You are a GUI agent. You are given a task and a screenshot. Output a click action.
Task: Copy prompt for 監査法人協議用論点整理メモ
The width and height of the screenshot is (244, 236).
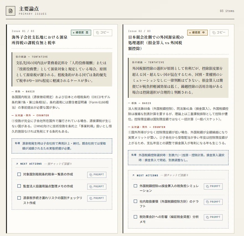click(97, 187)
